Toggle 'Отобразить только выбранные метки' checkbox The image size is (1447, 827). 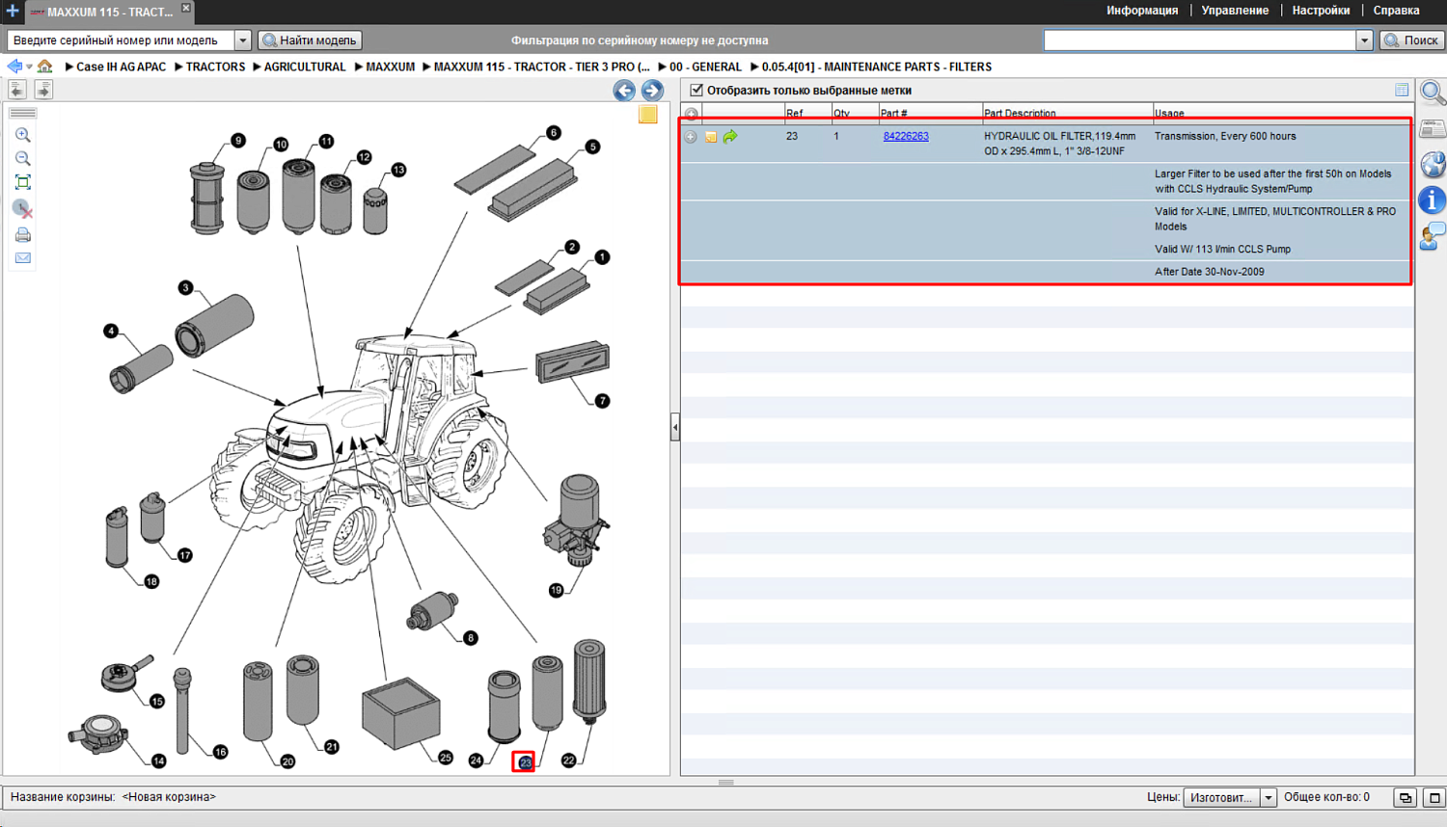pos(696,91)
